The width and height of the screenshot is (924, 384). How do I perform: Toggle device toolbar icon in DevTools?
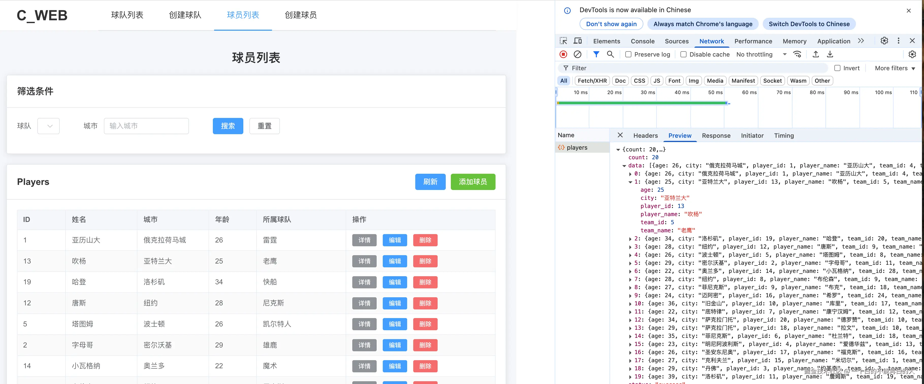(578, 41)
